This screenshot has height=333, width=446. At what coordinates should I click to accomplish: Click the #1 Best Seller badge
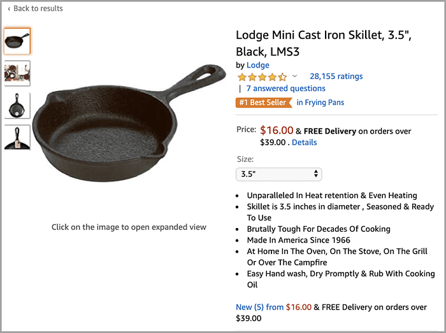coord(263,103)
